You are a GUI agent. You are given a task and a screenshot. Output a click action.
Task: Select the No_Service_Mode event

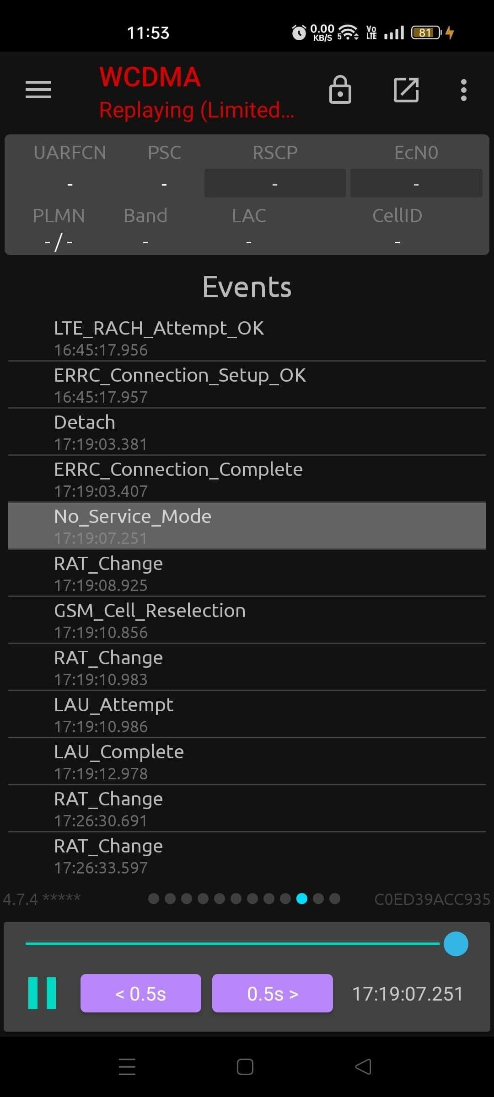(x=247, y=526)
